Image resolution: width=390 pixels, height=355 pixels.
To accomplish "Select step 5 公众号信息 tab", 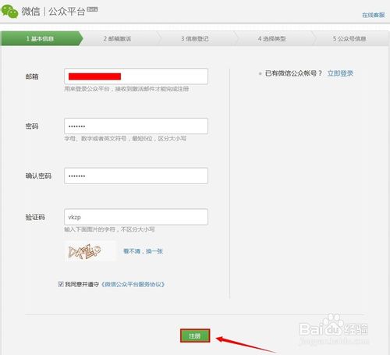I will click(349, 39).
